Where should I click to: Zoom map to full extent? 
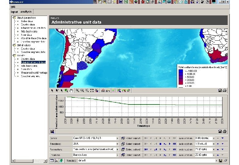[92, 90]
